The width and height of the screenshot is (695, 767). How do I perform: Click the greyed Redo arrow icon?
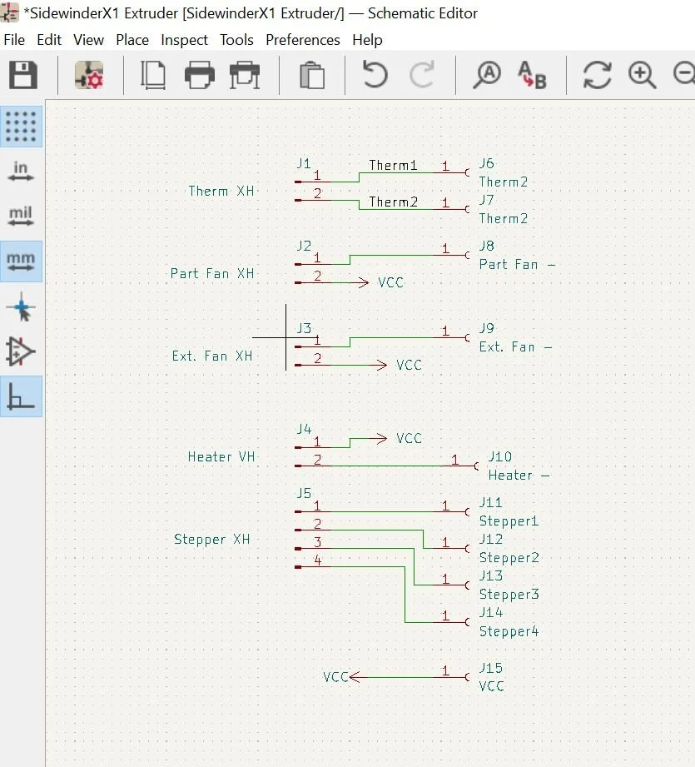pos(421,75)
